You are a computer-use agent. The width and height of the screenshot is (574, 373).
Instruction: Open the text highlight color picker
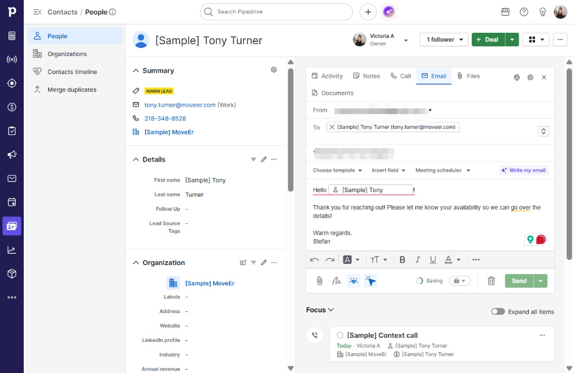(351, 259)
